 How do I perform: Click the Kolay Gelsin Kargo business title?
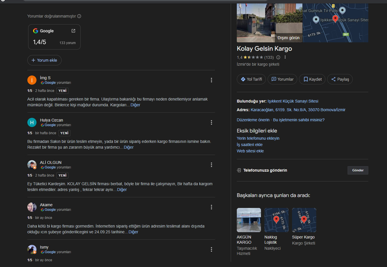click(x=264, y=49)
